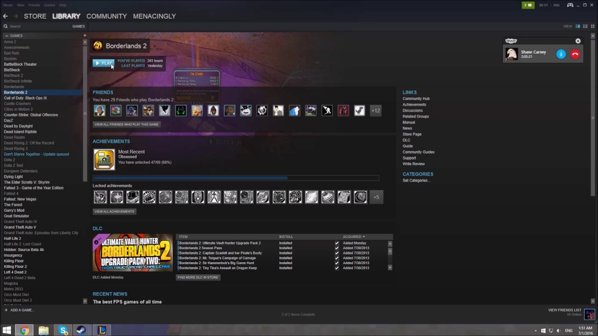Toggle Mr. Torgue's Campaign install checkbox
The width and height of the screenshot is (598, 336).
337,258
